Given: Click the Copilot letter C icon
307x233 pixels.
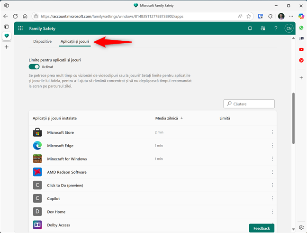Looking at the screenshot, I should 37,198.
